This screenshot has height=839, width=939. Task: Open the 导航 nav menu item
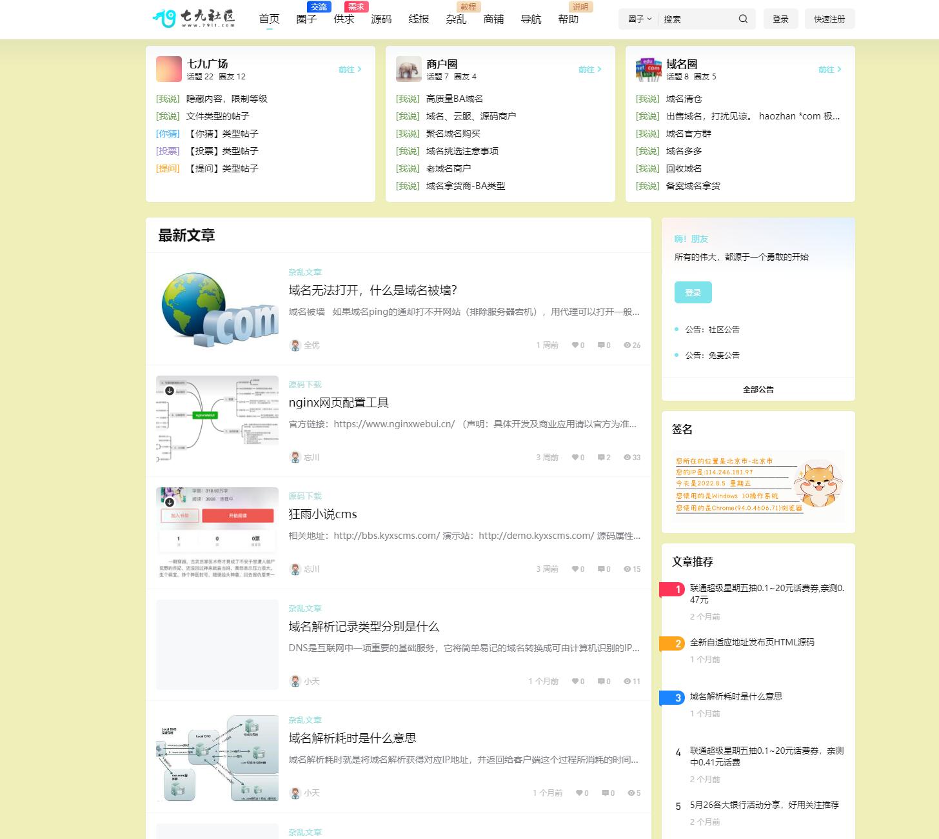click(531, 19)
